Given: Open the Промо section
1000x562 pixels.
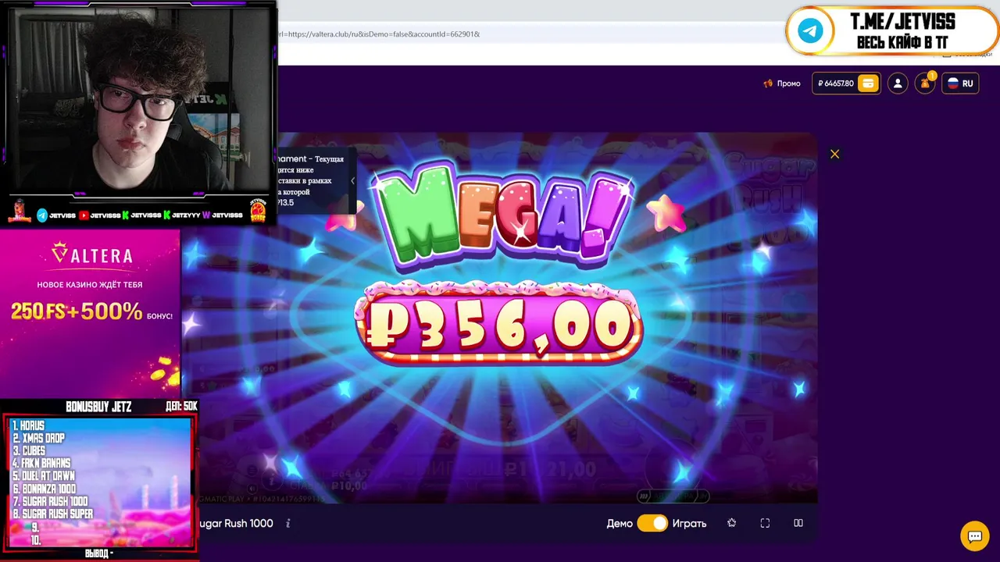Looking at the screenshot, I should (782, 84).
